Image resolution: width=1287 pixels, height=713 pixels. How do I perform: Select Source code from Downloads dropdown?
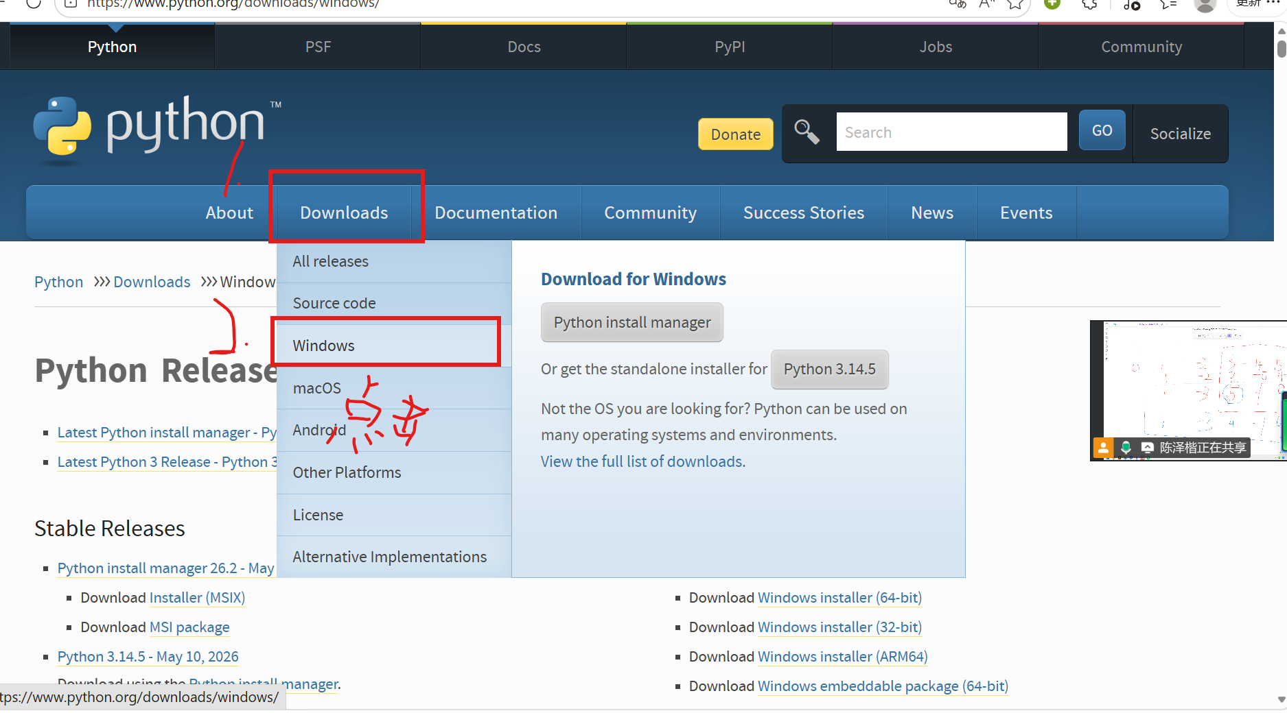coord(394,303)
